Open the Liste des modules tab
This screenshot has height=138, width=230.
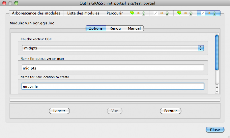pyautogui.click(x=83, y=13)
